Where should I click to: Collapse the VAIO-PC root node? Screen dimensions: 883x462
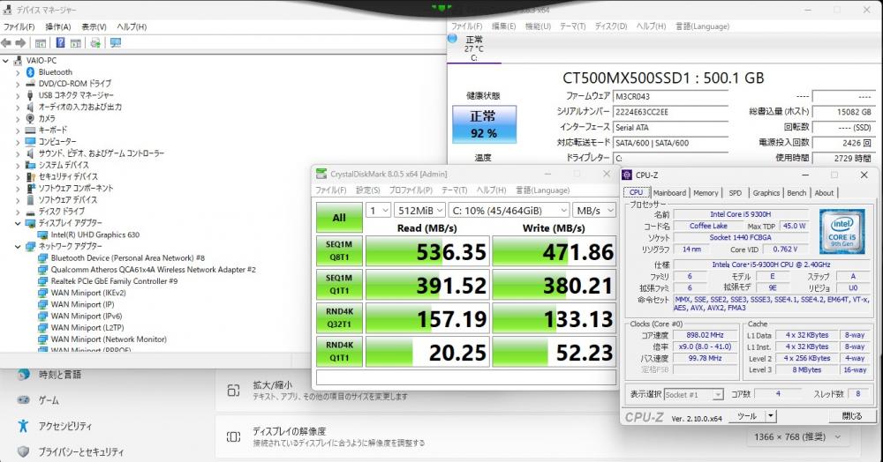pos(5,61)
